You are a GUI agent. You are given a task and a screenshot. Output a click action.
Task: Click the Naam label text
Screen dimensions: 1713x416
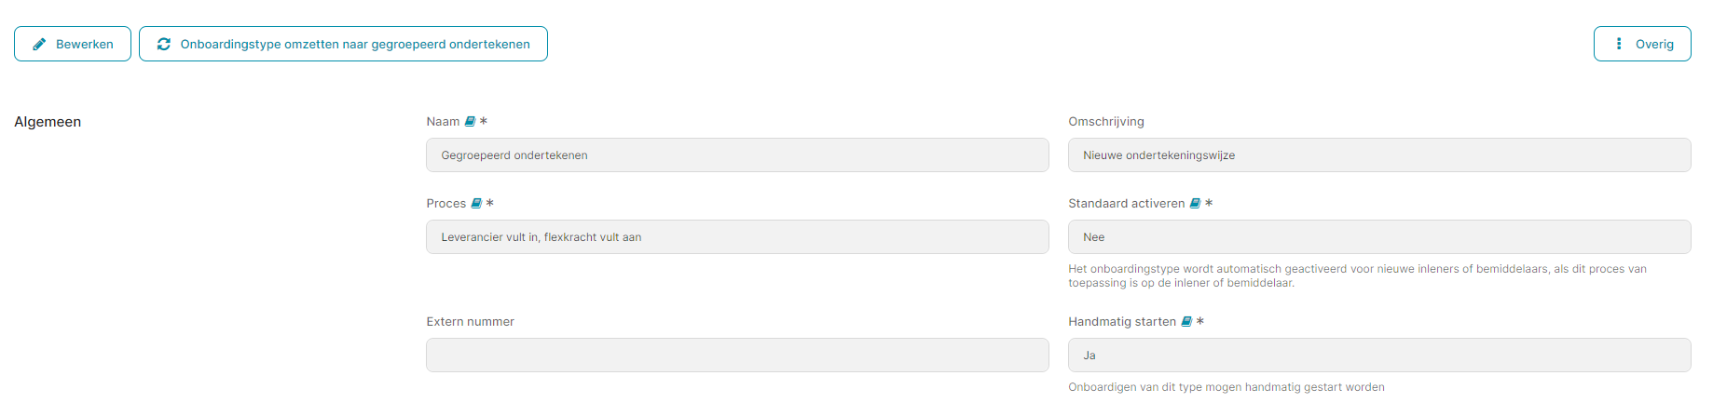coord(443,122)
